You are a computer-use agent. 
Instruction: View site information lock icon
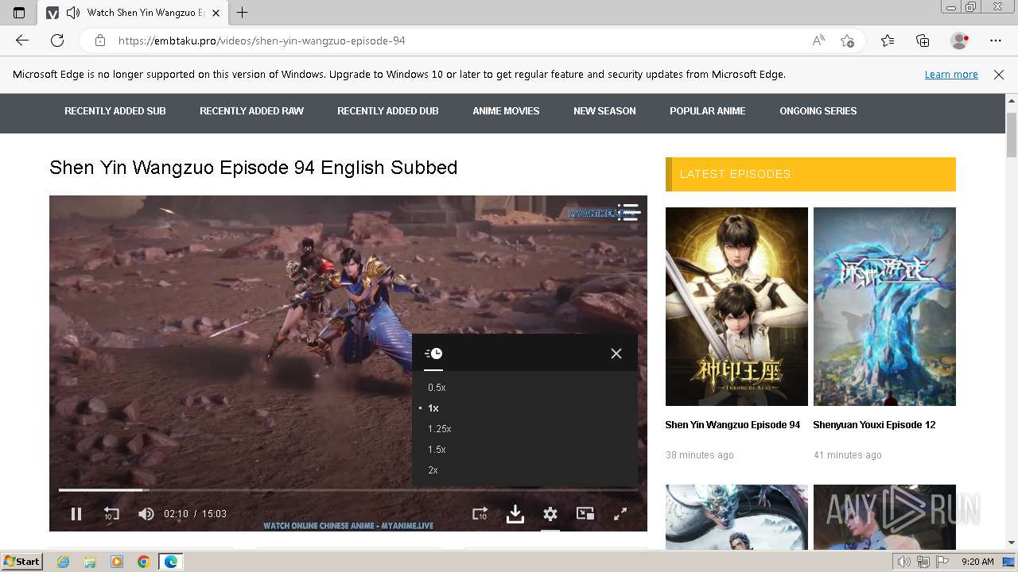tap(99, 41)
